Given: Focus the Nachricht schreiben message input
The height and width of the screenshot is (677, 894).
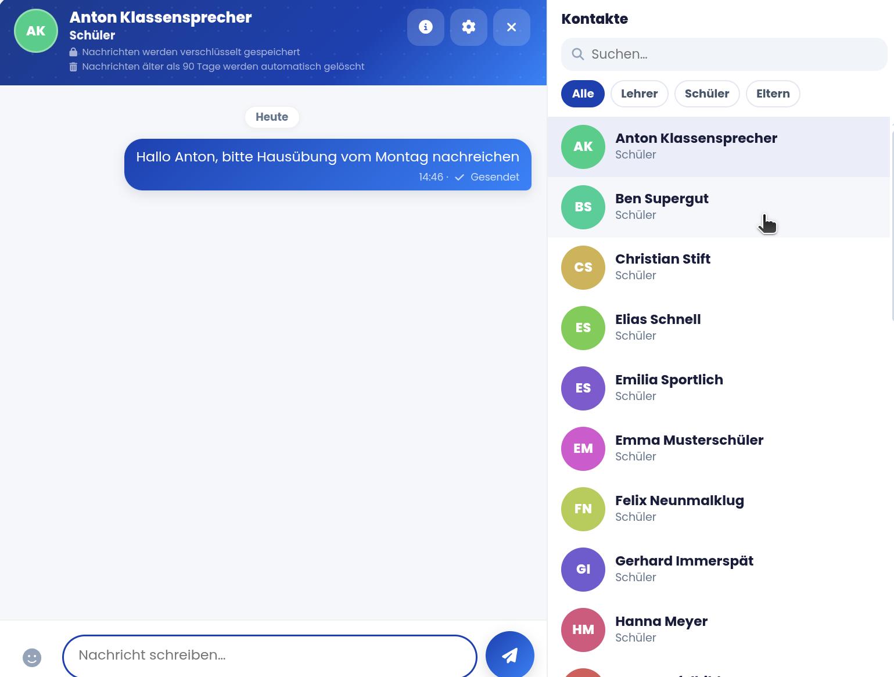Looking at the screenshot, I should 270,656.
